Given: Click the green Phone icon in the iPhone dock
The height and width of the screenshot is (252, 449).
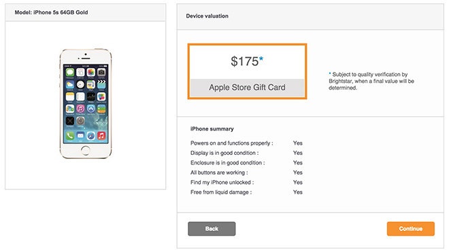Looking at the screenshot, I should [70, 136].
